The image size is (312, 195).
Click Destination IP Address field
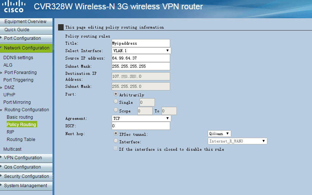coord(141,76)
